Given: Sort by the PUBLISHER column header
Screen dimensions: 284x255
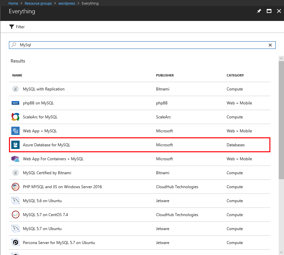Looking at the screenshot, I should point(165,75).
